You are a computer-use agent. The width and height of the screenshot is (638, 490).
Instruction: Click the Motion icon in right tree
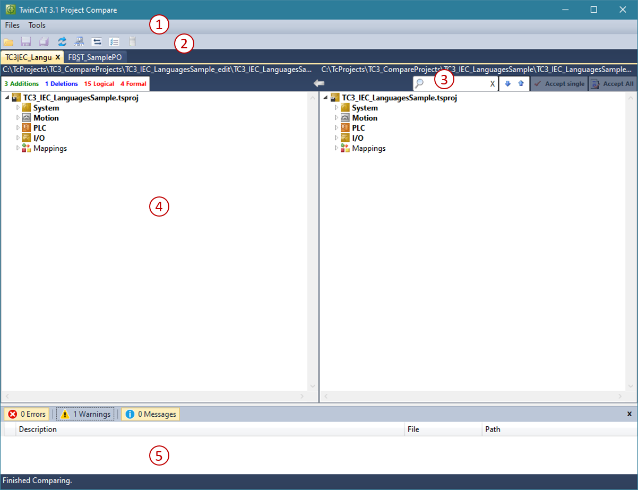coord(346,118)
